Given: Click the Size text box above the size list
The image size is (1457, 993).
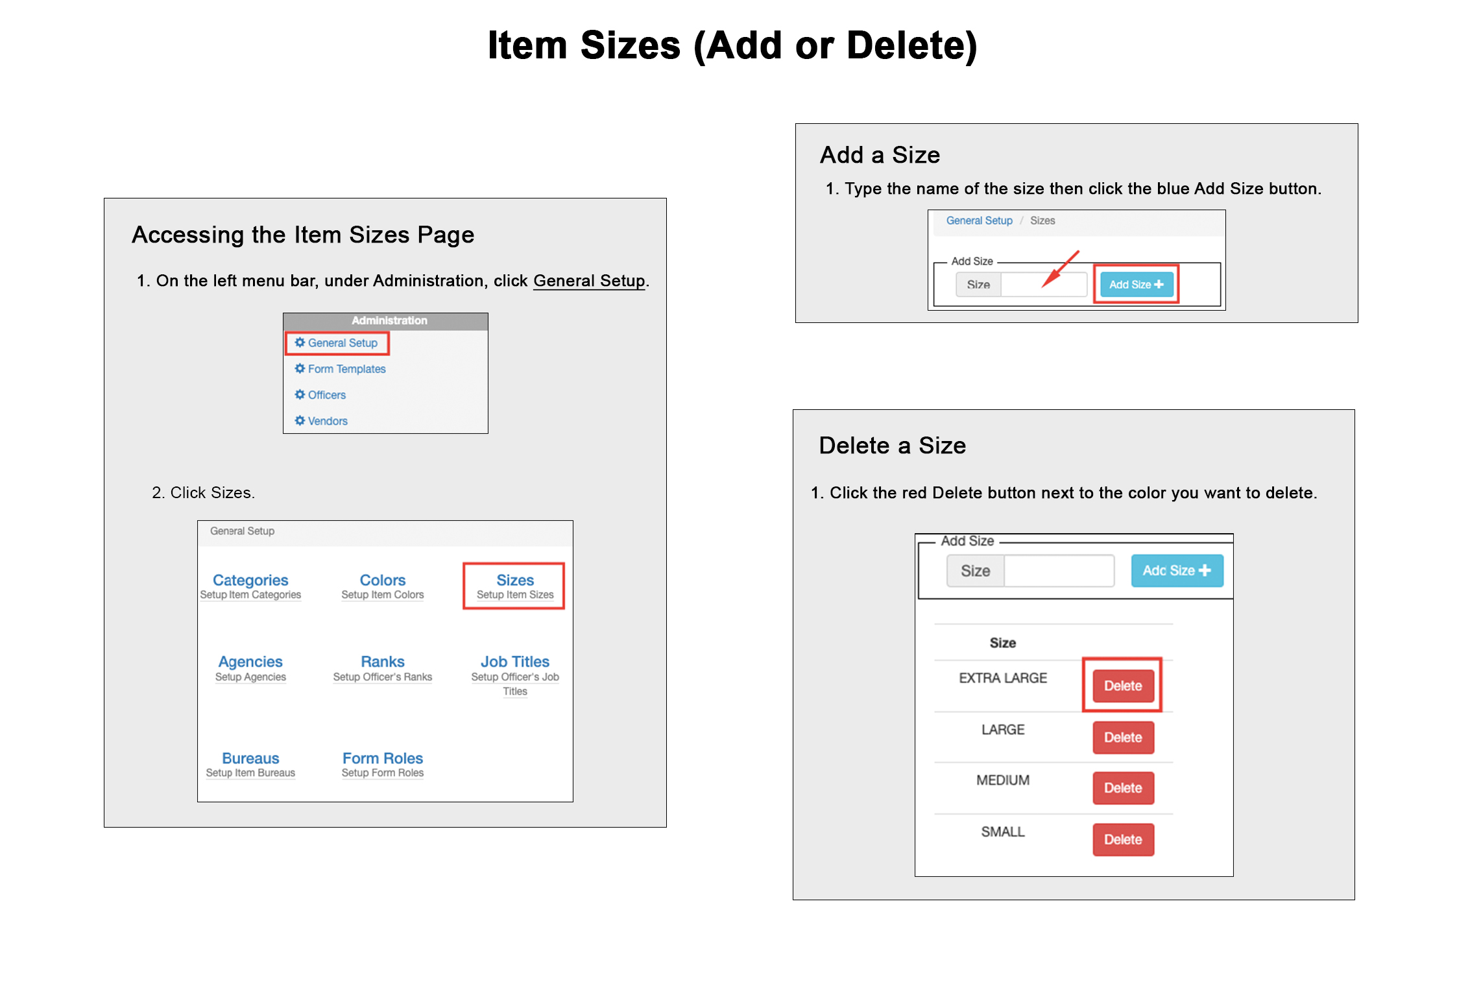Looking at the screenshot, I should pos(1059,571).
